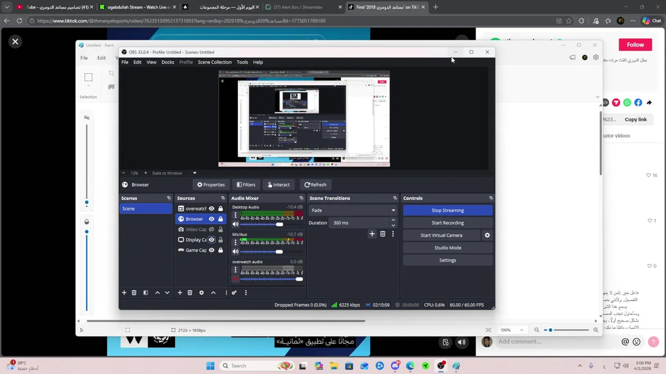Insert emoji in TikTok comment box

click(636, 342)
